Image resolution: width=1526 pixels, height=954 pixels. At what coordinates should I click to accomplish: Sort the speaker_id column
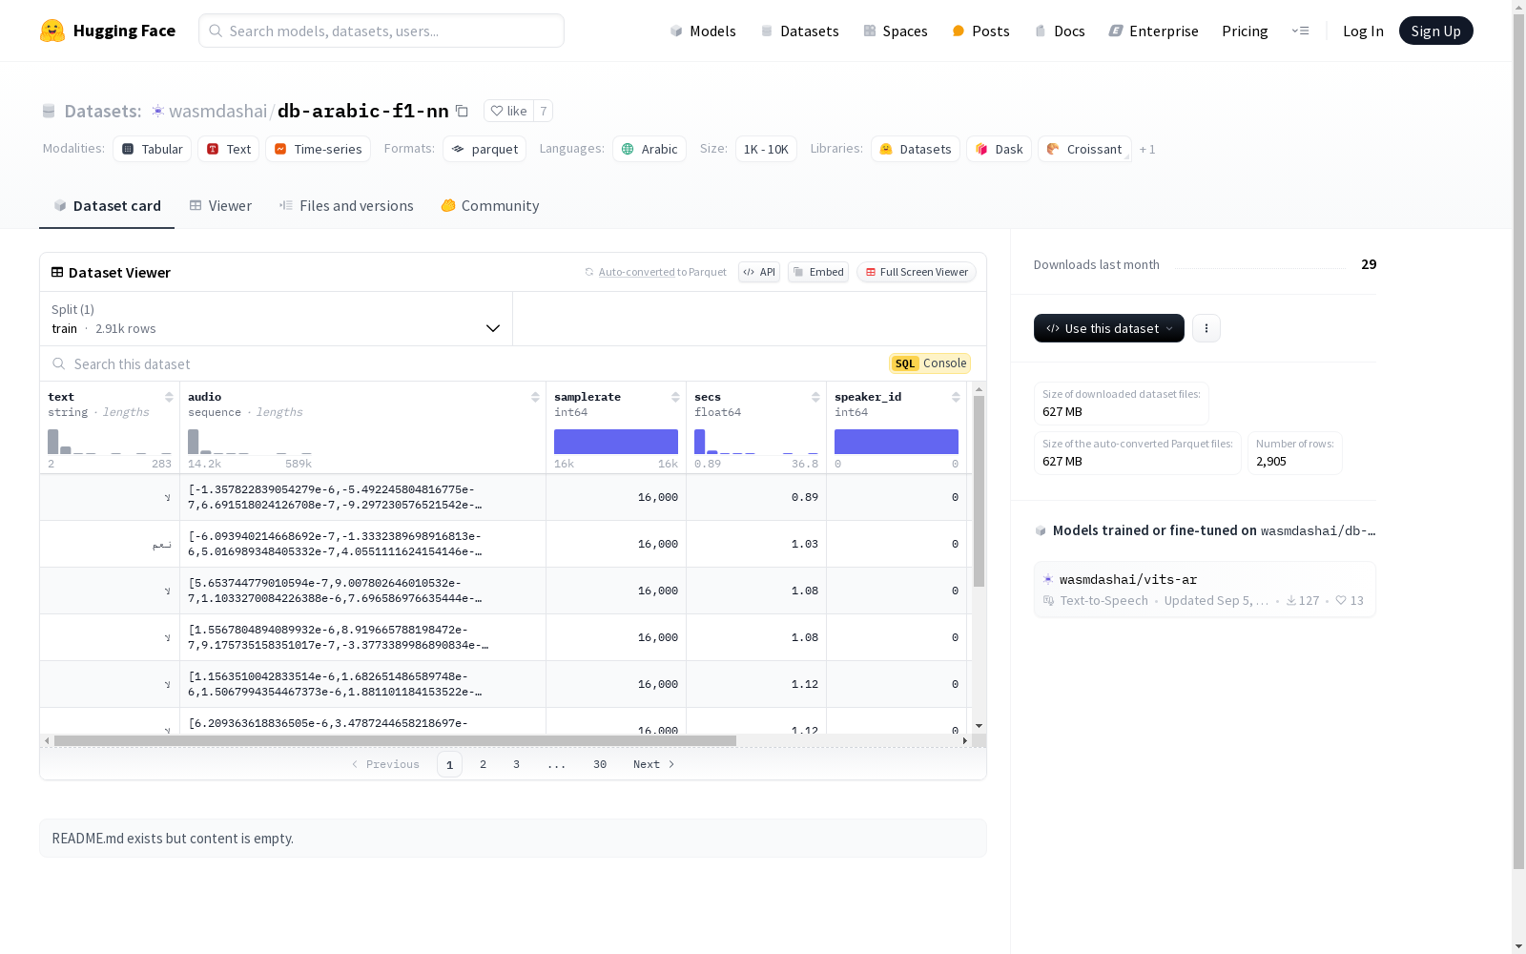pos(956,397)
